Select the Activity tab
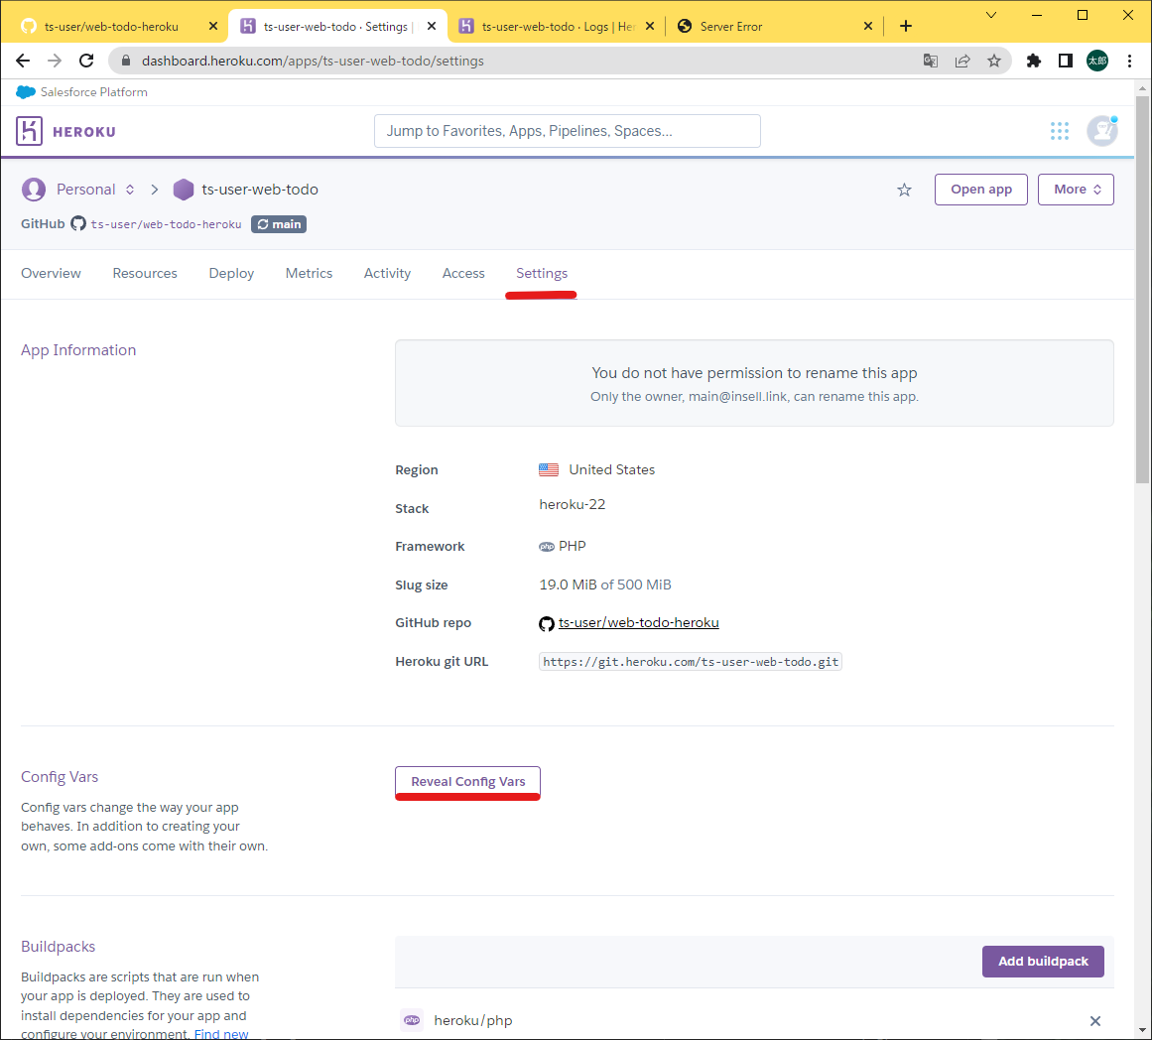 tap(387, 274)
